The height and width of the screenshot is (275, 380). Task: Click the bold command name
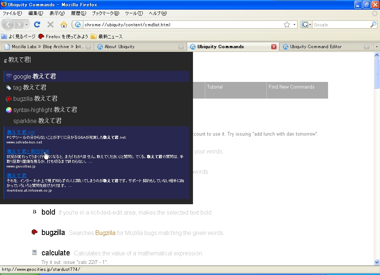pos(48,212)
